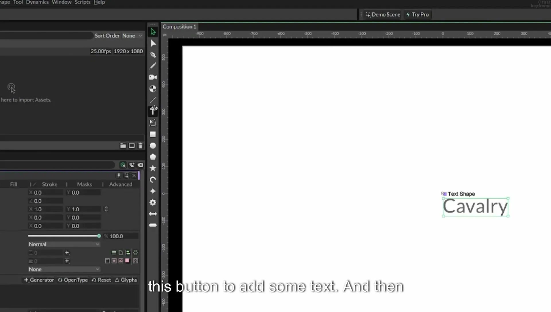Pin the attribute editor panel
The image size is (551, 312).
119,175
